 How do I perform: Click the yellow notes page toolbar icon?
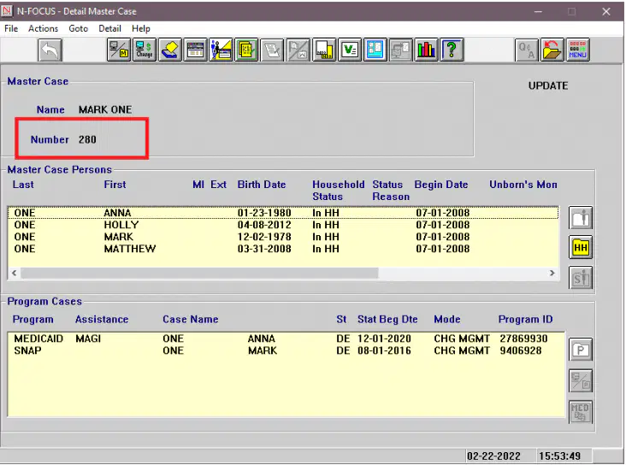[x=324, y=50]
